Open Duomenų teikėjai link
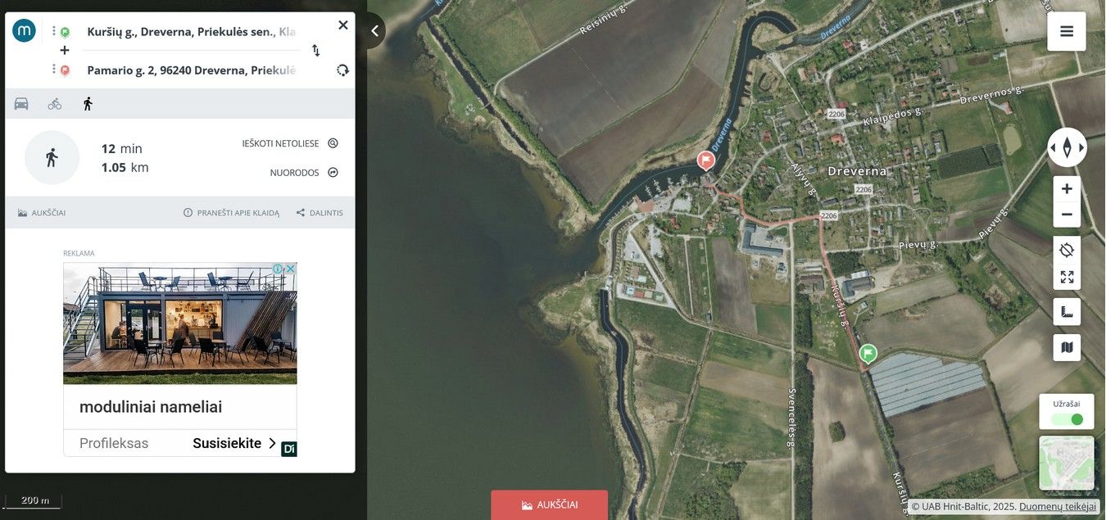The image size is (1106, 520). click(1057, 507)
